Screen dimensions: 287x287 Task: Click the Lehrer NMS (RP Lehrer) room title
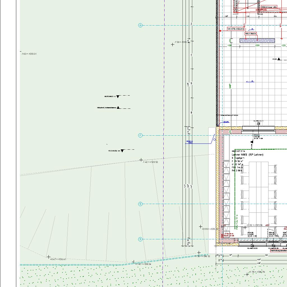click(247, 155)
